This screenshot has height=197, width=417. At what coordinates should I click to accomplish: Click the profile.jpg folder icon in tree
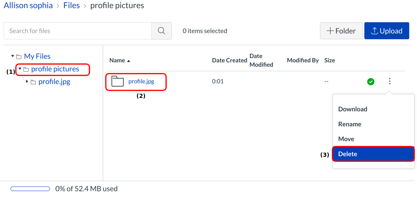pos(33,82)
